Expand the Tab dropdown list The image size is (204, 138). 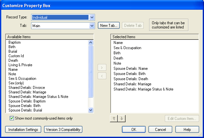[92, 26]
